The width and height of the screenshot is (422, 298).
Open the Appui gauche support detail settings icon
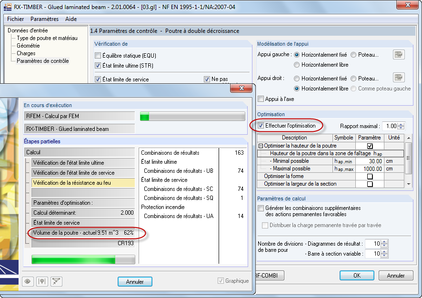[399, 55]
